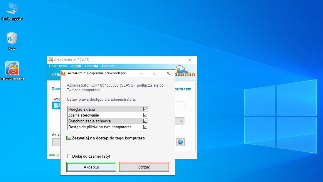Screen dimensions: 323x182
Task: Open the Język menu
Action: click(x=76, y=66)
